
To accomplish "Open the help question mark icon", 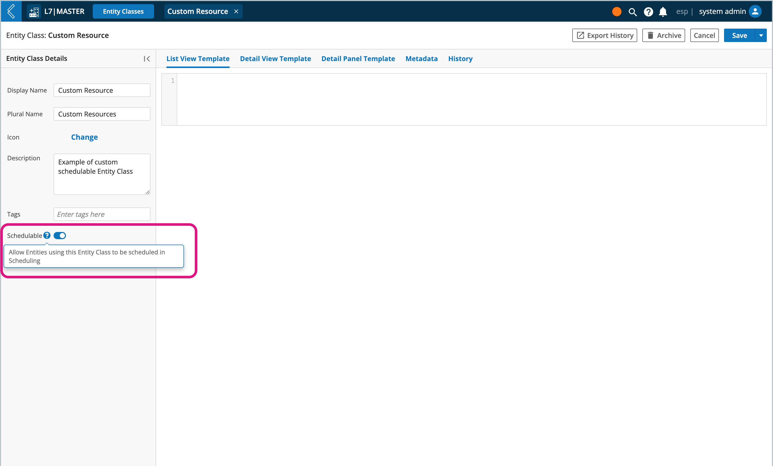I will coord(648,12).
